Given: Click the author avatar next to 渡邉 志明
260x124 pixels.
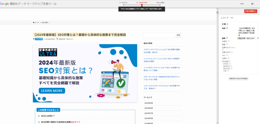Looking at the screenshot, I should tap(57, 39).
